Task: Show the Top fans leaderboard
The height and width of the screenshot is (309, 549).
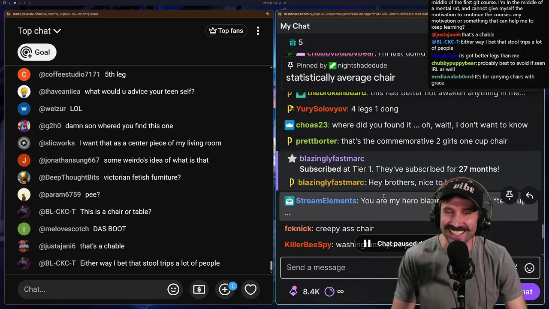Action: 226,31
